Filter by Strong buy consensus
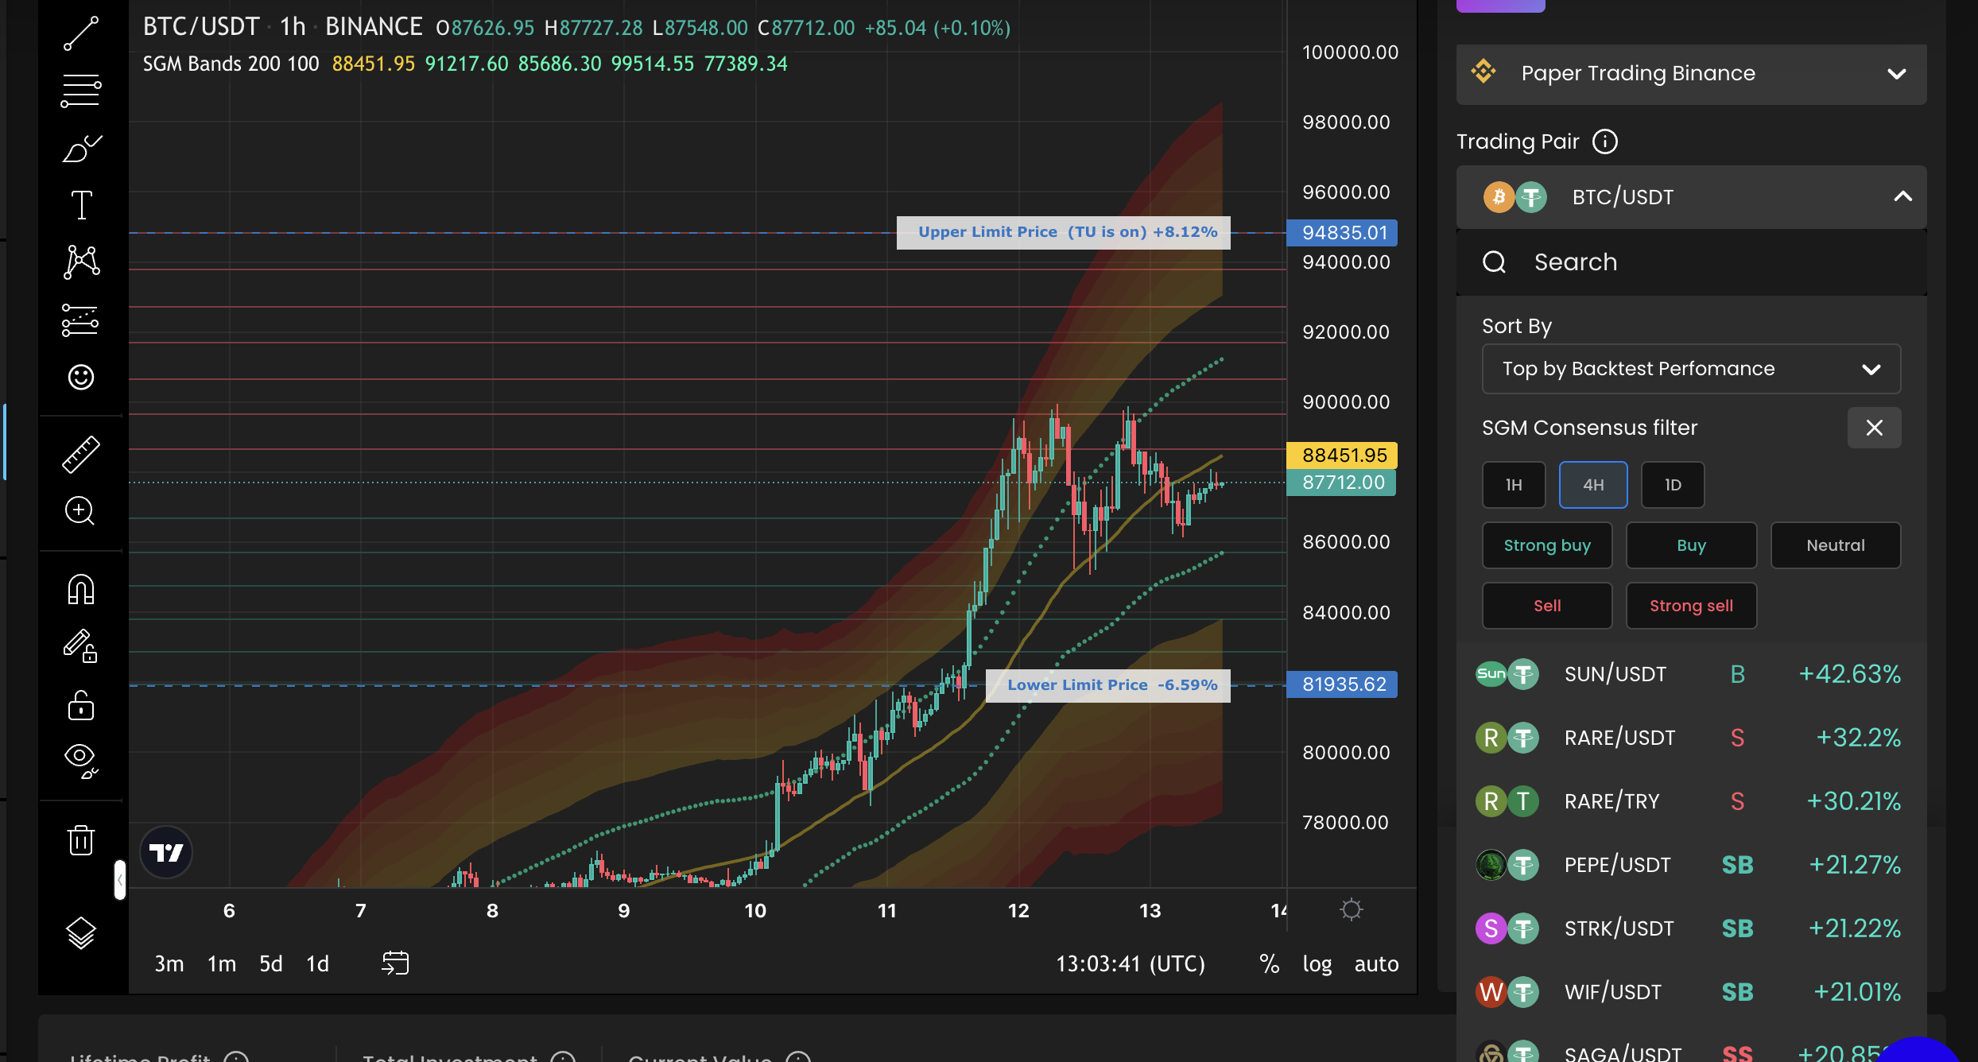Screen dimensions: 1978x1062 coord(1547,545)
